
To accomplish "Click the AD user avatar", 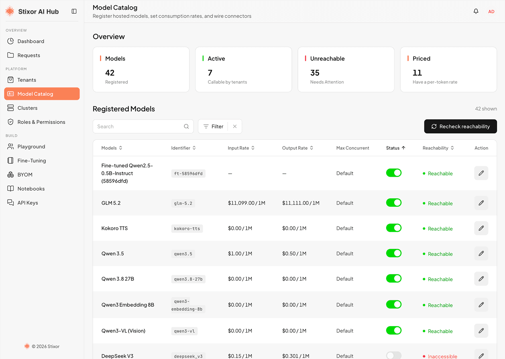I will pyautogui.click(x=491, y=12).
